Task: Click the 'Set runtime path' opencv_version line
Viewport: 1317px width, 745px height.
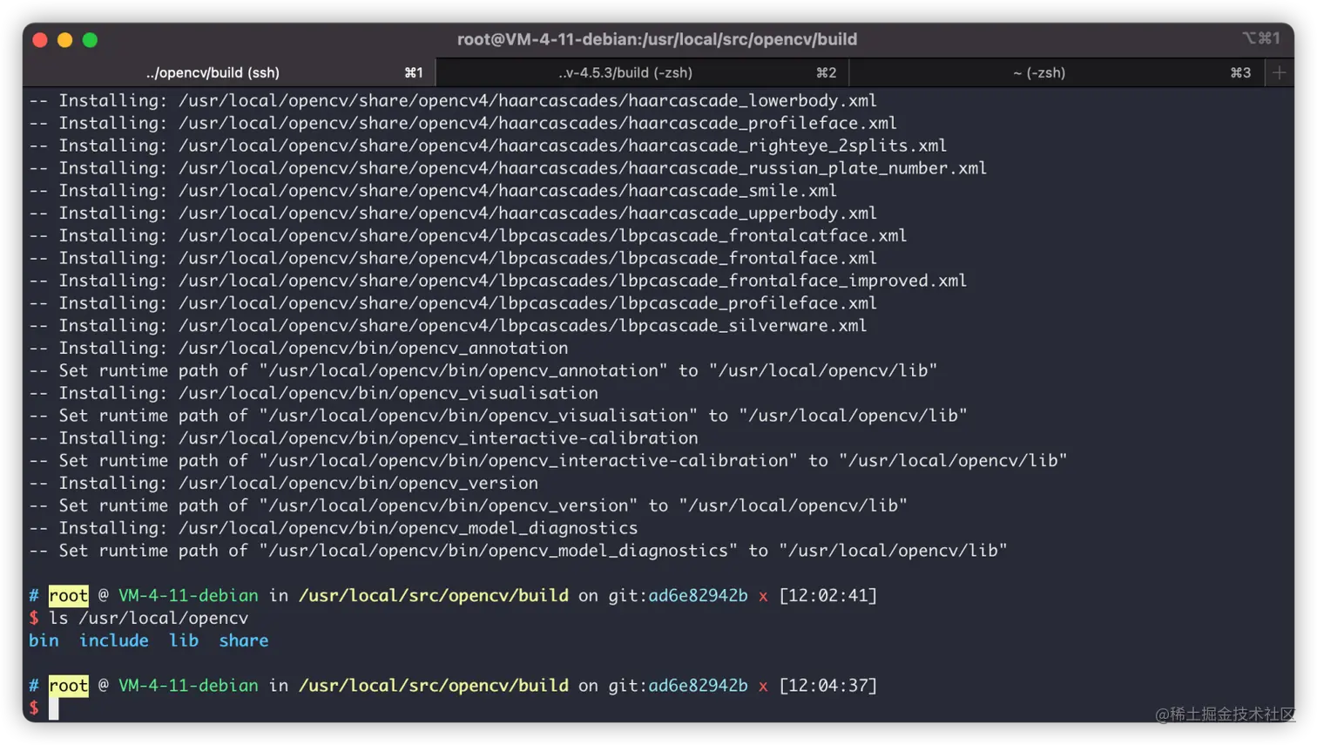Action: coord(468,506)
